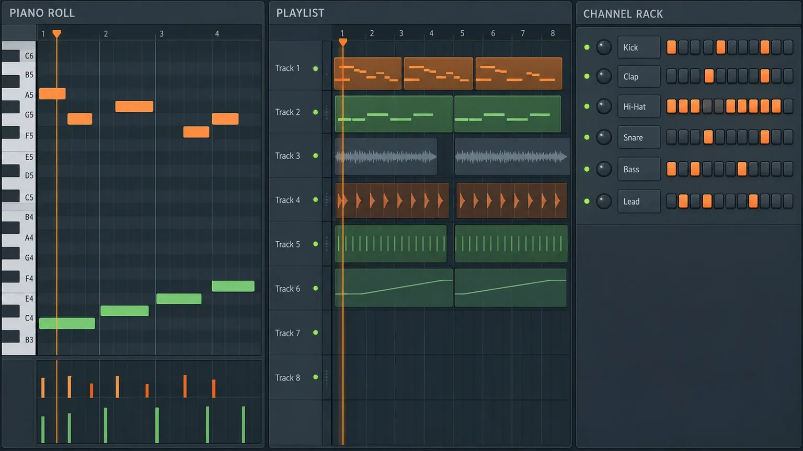Select the green note at F4 in Piano Roll
The width and height of the screenshot is (803, 451).
pos(233,286)
